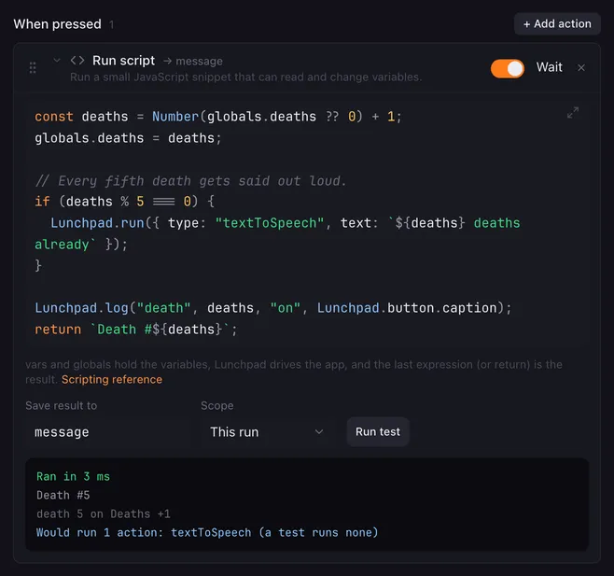Viewport: 614px width, 576px height.
Task: Click the Run script title
Action: pyautogui.click(x=124, y=61)
